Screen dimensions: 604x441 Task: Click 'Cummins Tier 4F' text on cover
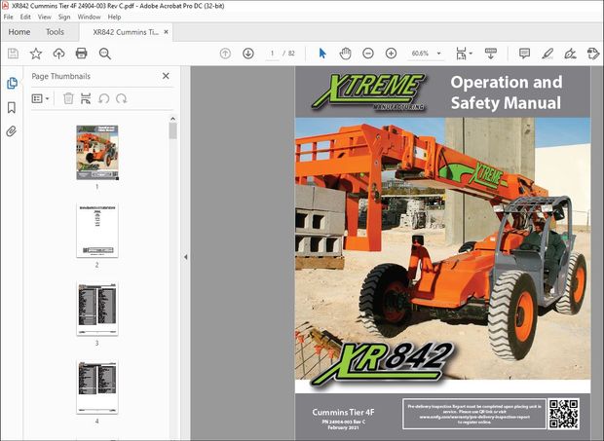343,412
